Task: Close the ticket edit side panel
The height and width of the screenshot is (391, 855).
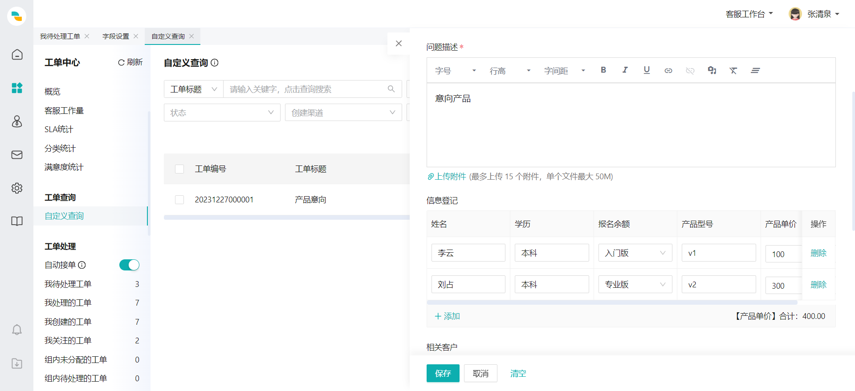Action: pyautogui.click(x=399, y=43)
